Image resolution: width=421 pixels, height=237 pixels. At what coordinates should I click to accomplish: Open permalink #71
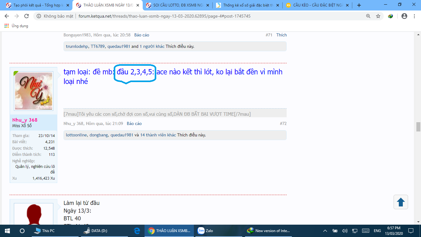(269, 35)
